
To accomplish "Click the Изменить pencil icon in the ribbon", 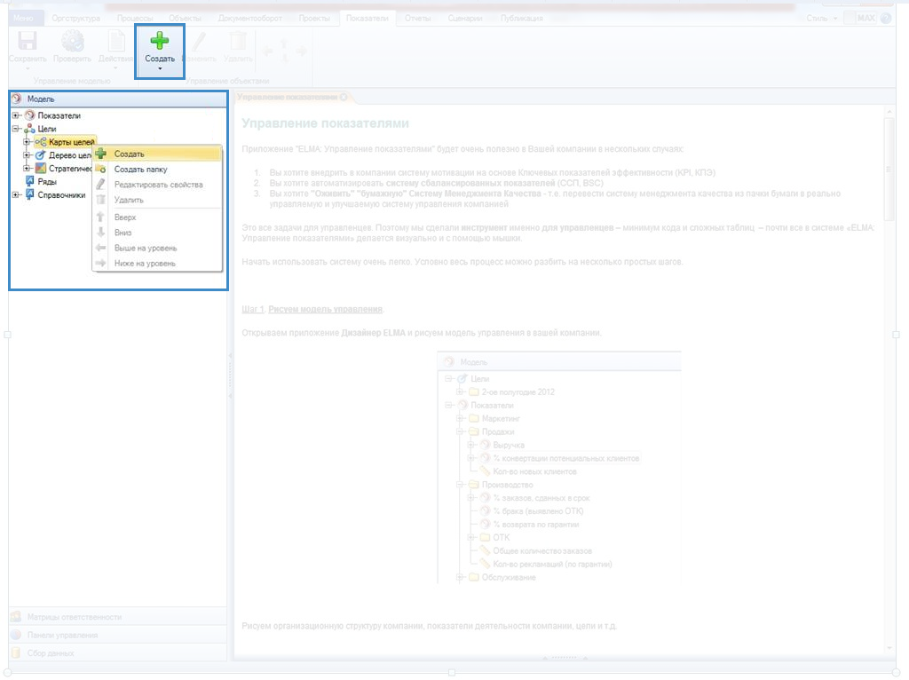I will (200, 42).
